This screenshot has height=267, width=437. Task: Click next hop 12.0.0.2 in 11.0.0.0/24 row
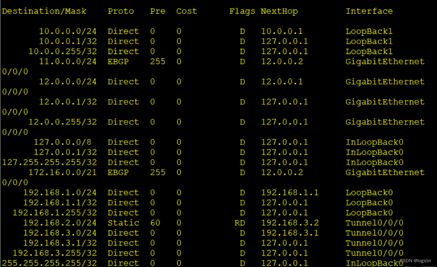pos(282,61)
